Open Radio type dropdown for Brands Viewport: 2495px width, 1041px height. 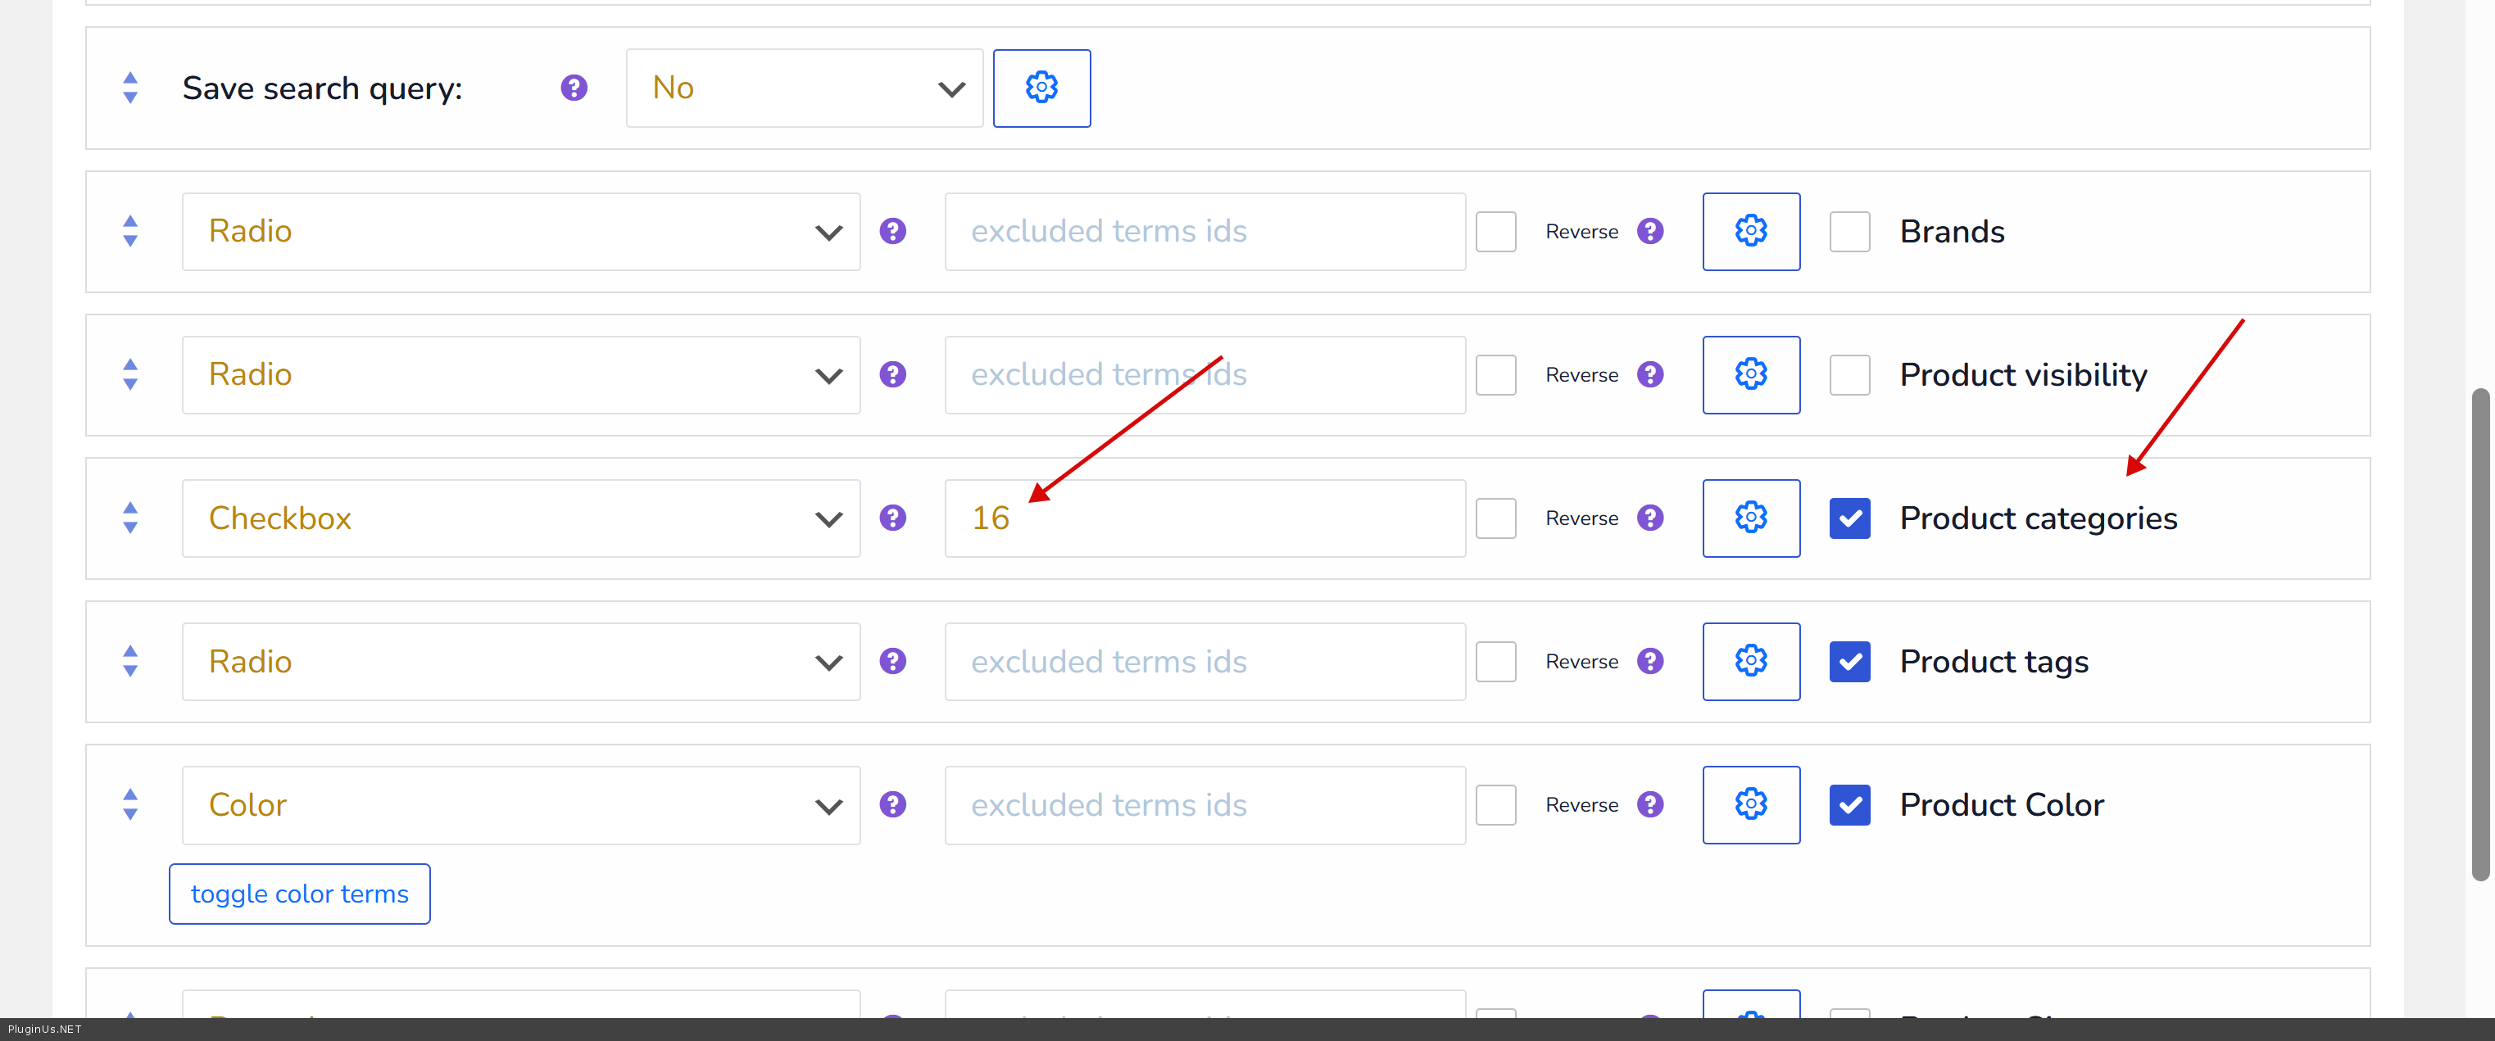coord(520,232)
